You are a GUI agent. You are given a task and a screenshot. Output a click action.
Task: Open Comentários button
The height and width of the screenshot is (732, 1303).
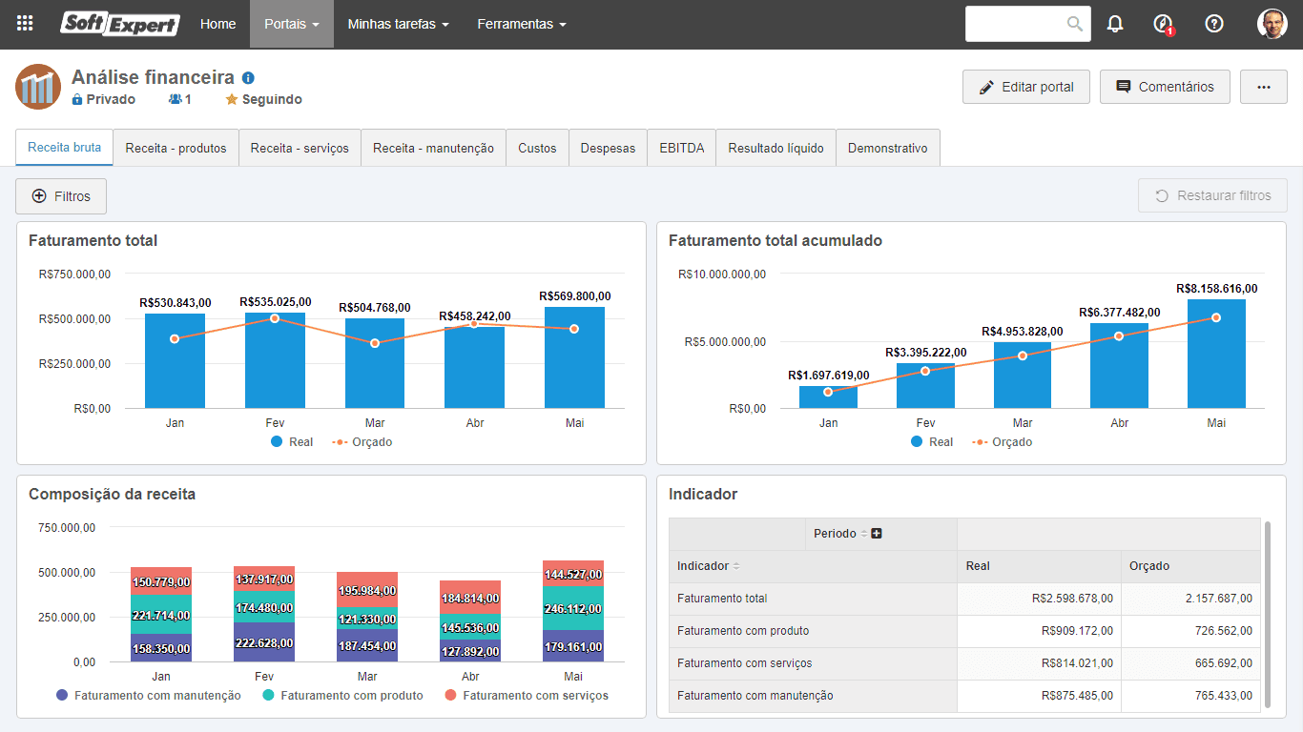tap(1165, 87)
